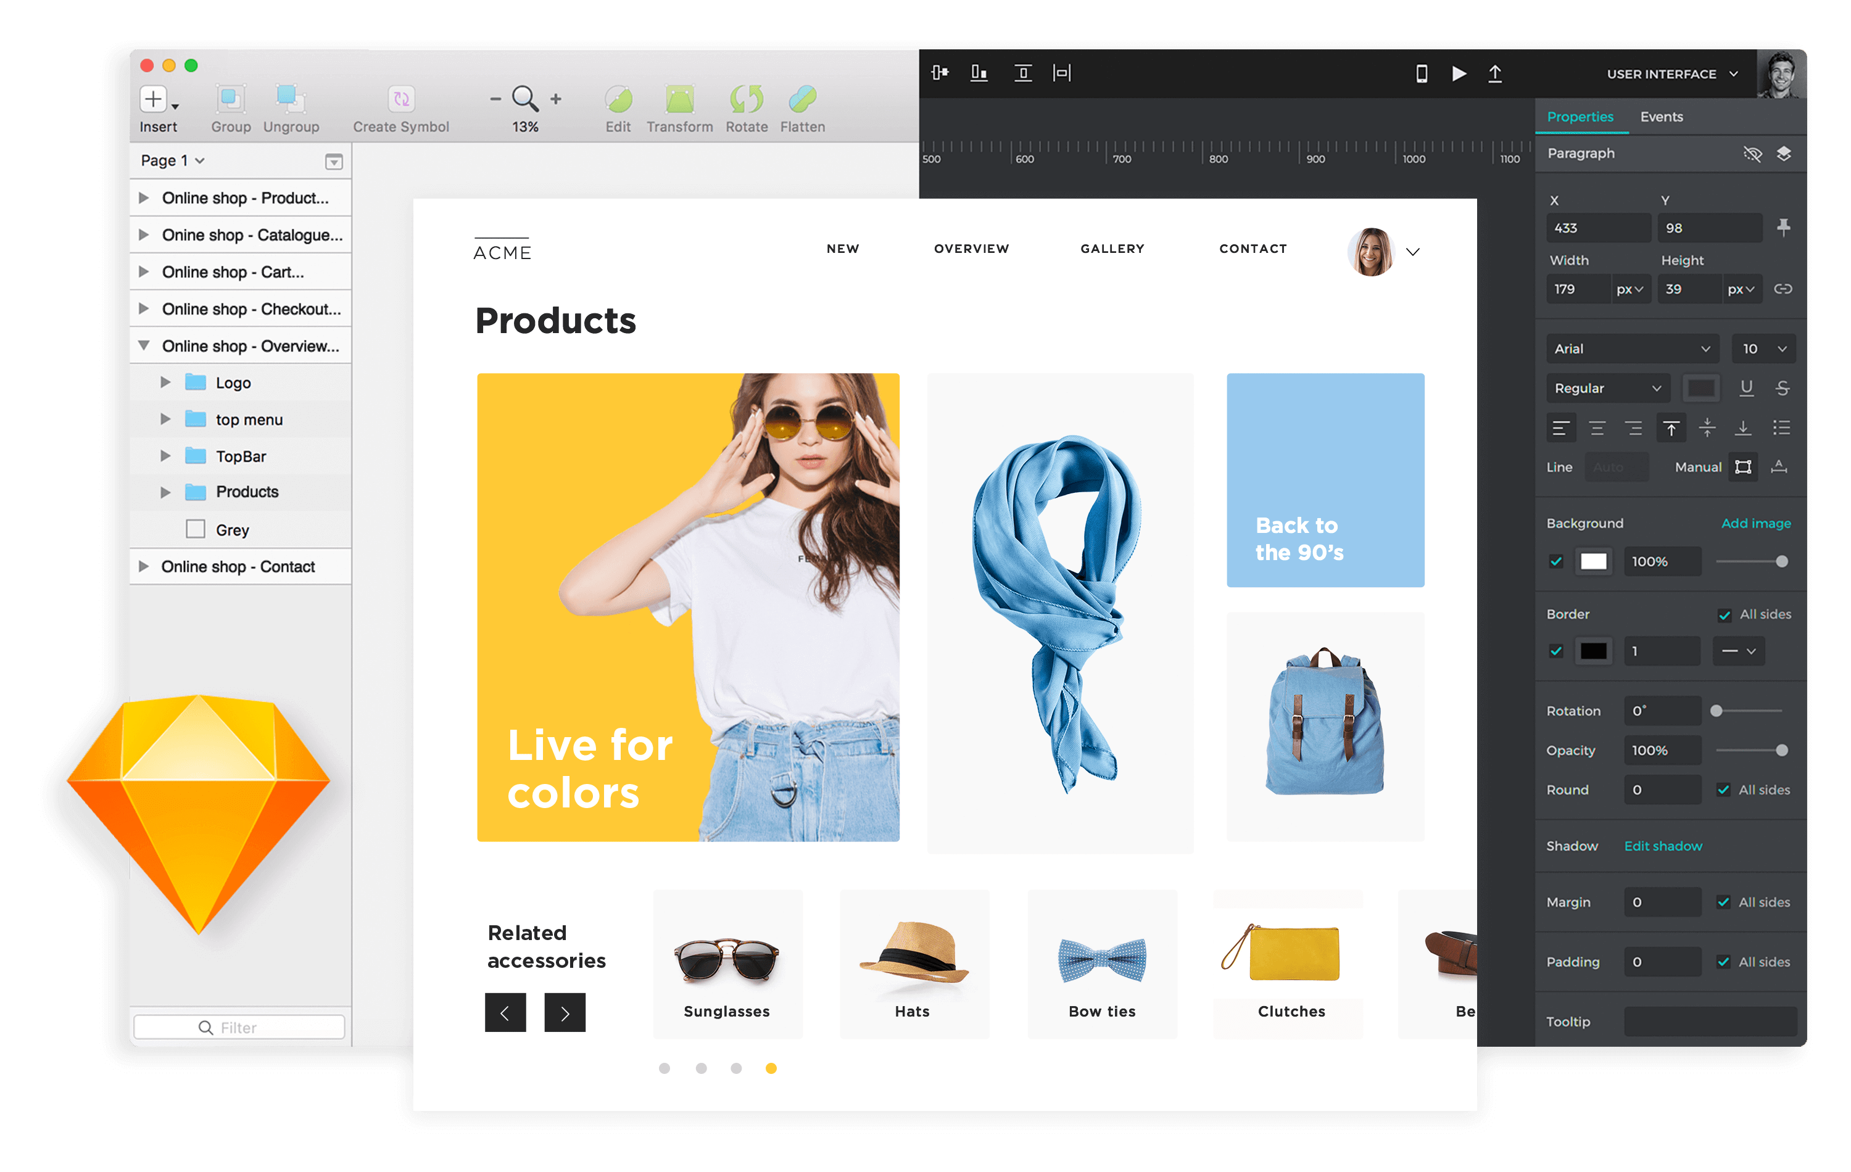This screenshot has height=1172, width=1851.
Task: Collapse the Online shop - Overview group
Action: 144,346
